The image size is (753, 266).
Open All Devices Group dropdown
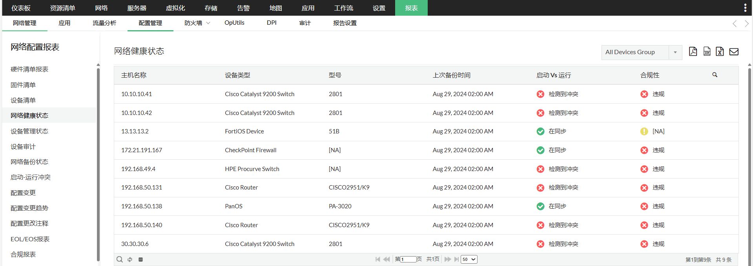tap(642, 52)
